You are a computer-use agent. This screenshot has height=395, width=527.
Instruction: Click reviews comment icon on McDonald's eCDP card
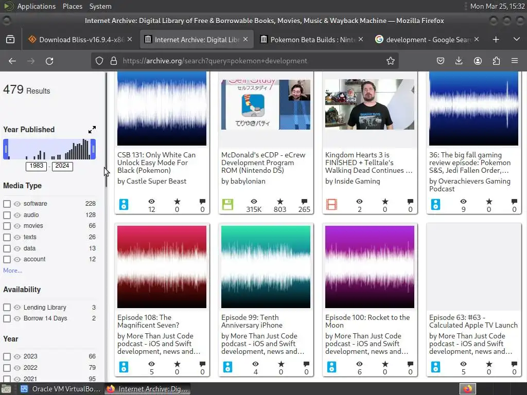(x=304, y=202)
